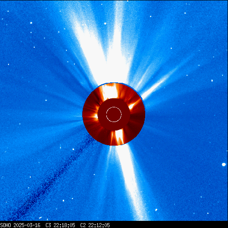
Task: Click the black caption bar at the bottom
Action: pos(114,224)
